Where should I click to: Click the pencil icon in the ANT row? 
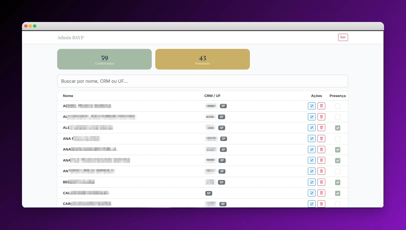pos(312,171)
